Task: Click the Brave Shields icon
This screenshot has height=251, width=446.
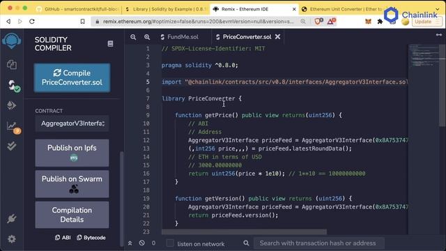Action: [x=318, y=21]
